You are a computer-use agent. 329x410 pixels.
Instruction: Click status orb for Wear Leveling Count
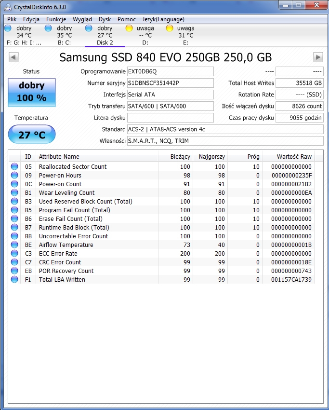click(x=14, y=193)
